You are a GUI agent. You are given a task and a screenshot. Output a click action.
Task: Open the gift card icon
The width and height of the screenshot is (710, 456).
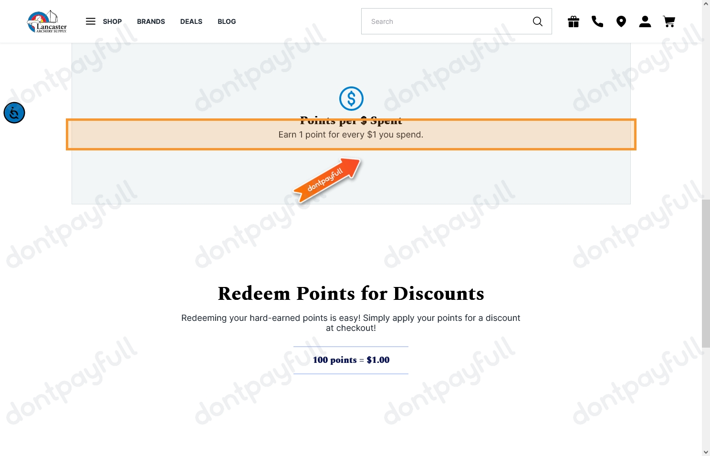(574, 21)
